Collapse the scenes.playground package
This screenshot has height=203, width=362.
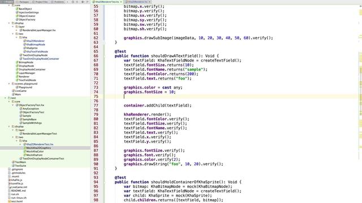click(x=9, y=84)
